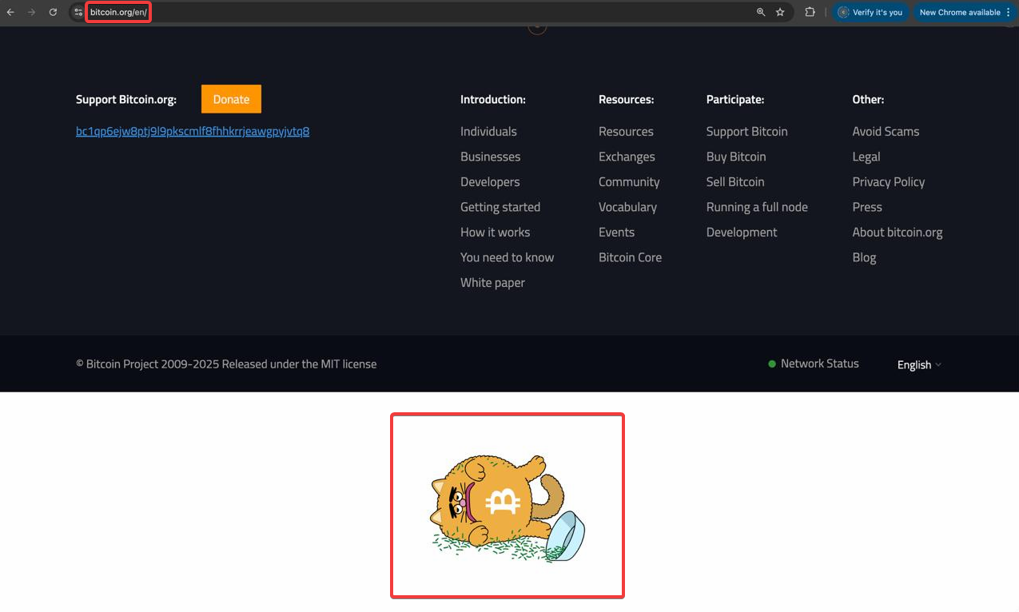Click the Participate: heading text
Image resolution: width=1019 pixels, height=612 pixels.
coord(735,99)
